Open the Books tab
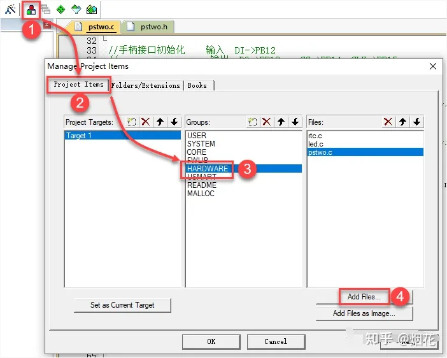The width and height of the screenshot is (447, 358). click(x=198, y=85)
